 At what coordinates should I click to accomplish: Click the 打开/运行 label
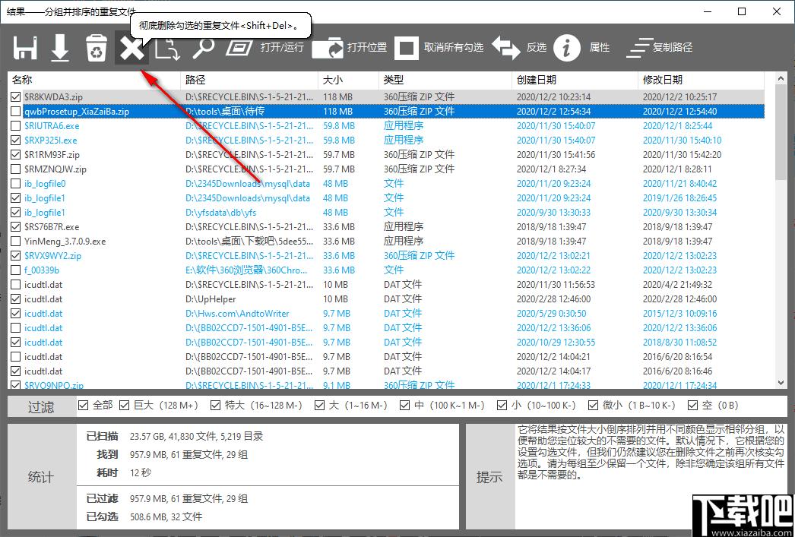pyautogui.click(x=283, y=48)
